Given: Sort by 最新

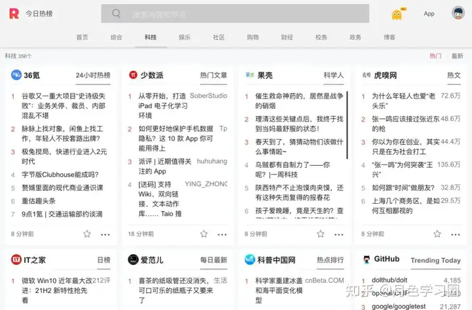Looking at the screenshot, I should [x=458, y=56].
